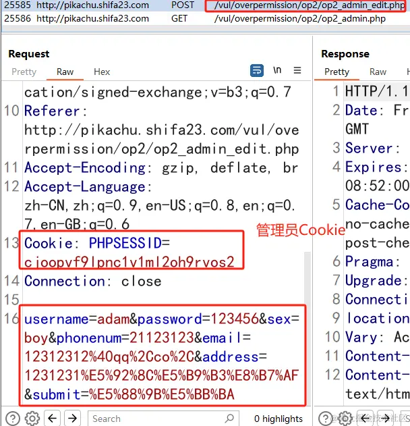The height and width of the screenshot is (426, 410).
Task: Click the 0 highlights label in Request
Action: [x=279, y=419]
